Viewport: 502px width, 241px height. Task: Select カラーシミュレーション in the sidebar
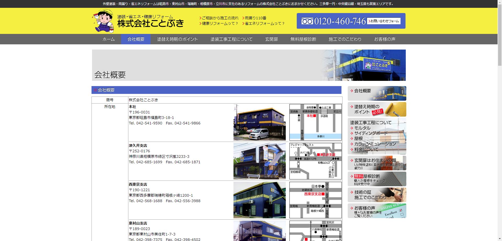pyautogui.click(x=375, y=144)
